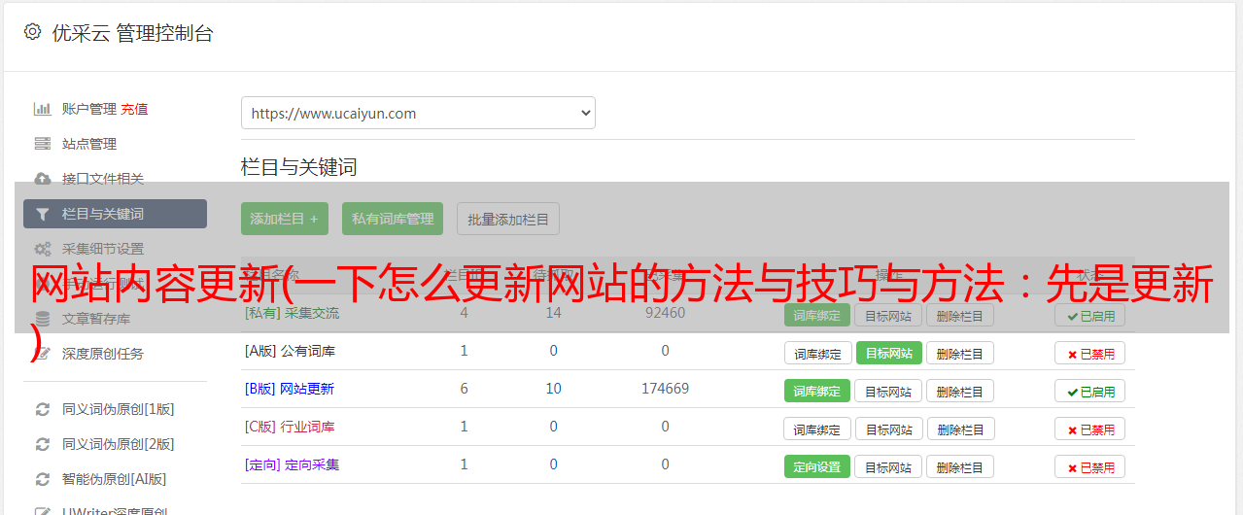Click the 174669 collected count

point(665,389)
